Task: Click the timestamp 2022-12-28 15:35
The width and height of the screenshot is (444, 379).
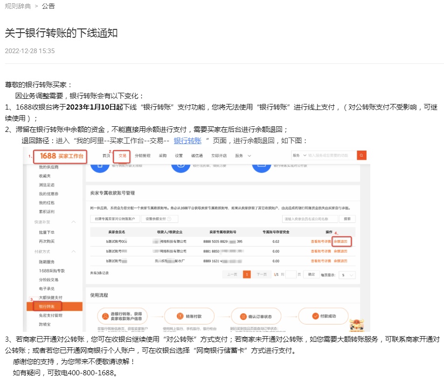Action: coord(30,51)
